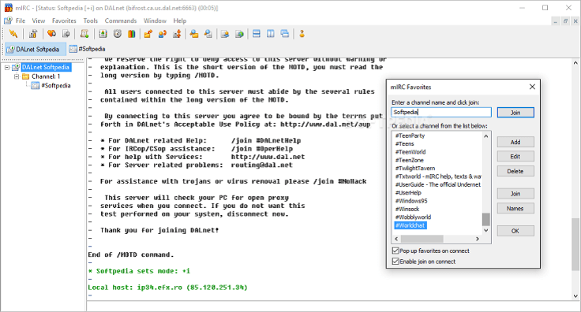This screenshot has height=312, width=581.
Task: Open the Help menu
Action: point(180,20)
